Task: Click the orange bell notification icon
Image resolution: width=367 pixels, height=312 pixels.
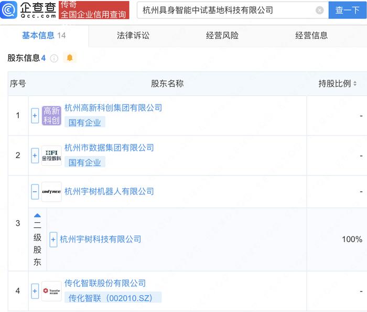Action: pos(70,58)
